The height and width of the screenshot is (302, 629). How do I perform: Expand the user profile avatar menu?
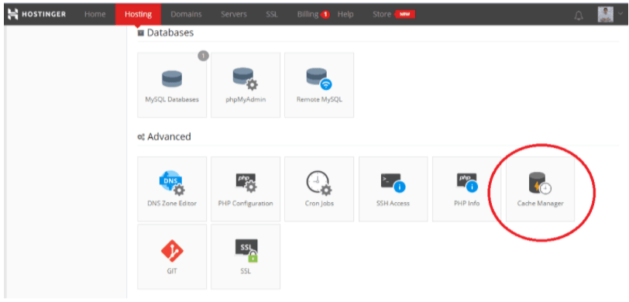coord(606,15)
